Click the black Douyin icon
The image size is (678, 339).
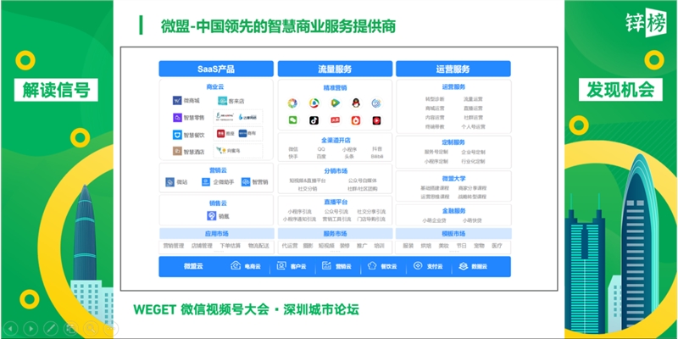pyautogui.click(x=314, y=120)
